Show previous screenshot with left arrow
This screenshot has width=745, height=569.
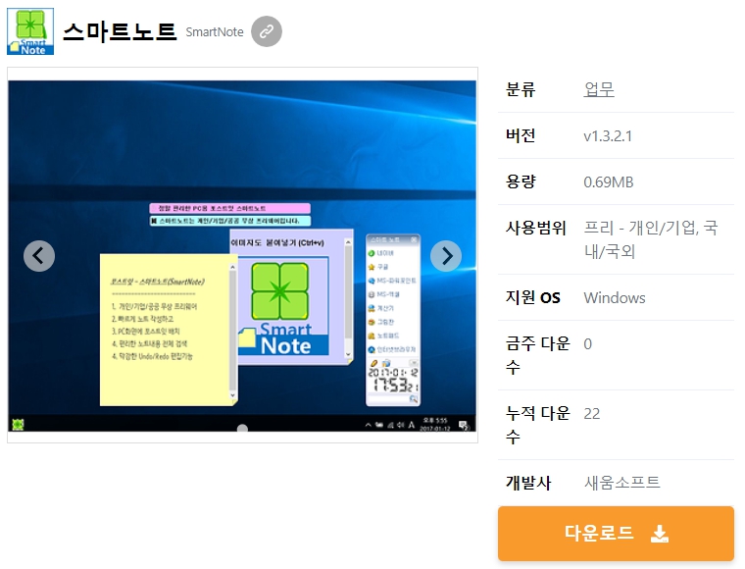pos(39,256)
